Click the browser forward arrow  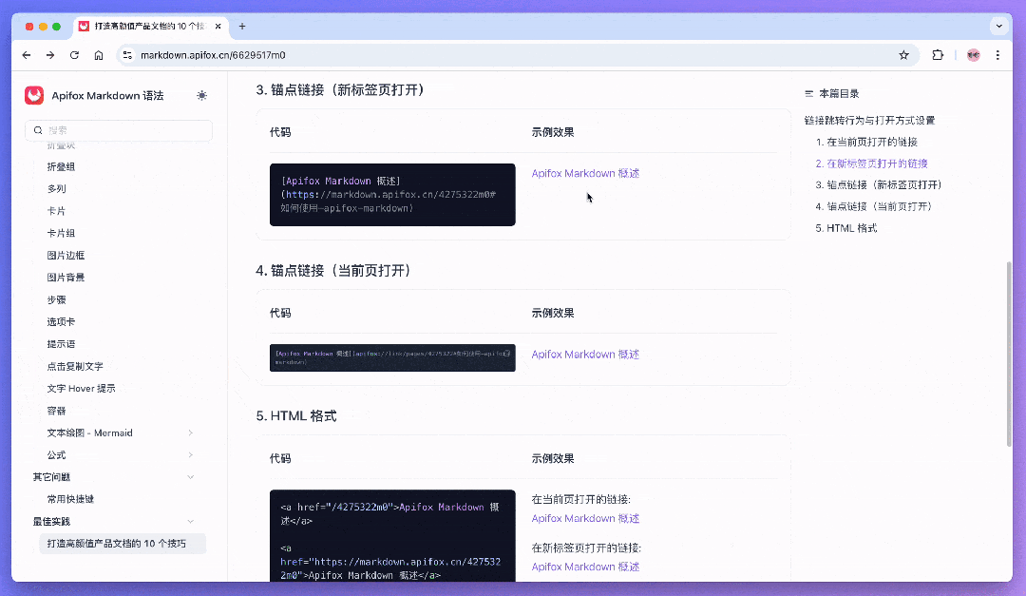point(50,55)
